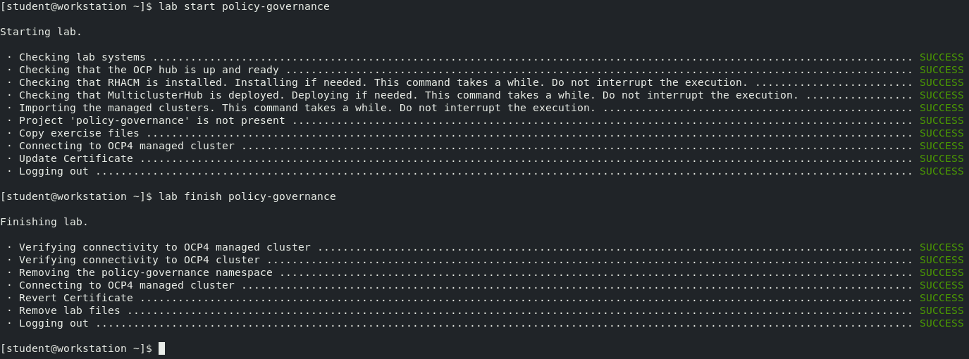
Task: Click 'Checking that the OCP hub is up' line
Action: tap(149, 70)
